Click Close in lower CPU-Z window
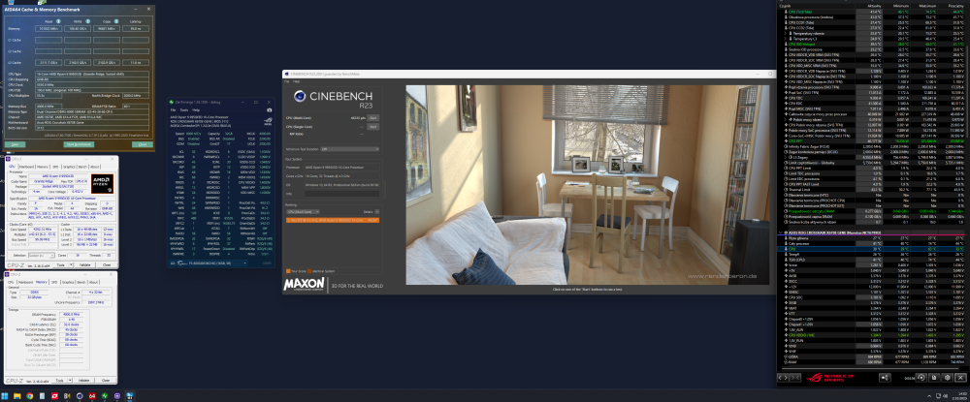 tap(106, 381)
